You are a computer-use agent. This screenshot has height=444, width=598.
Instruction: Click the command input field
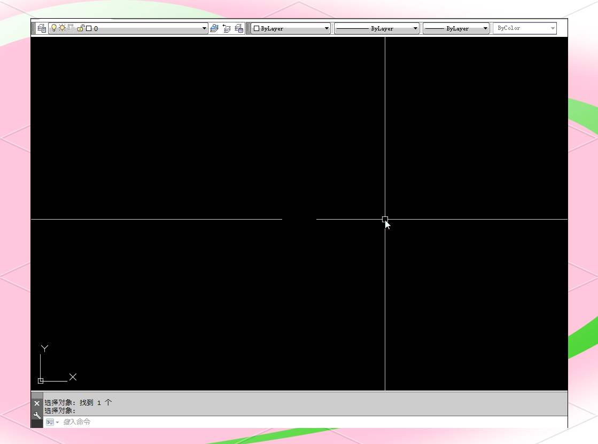pos(305,422)
